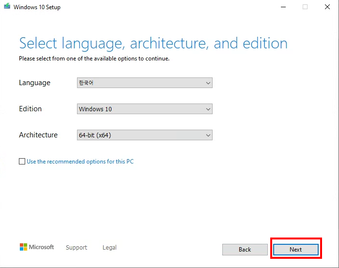
Task: Open the Legal link
Action: pos(109,248)
